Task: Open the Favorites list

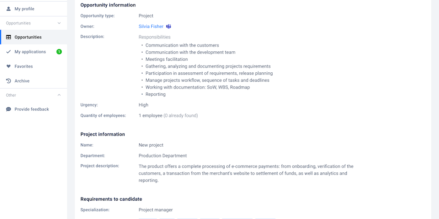Action: click(24, 66)
